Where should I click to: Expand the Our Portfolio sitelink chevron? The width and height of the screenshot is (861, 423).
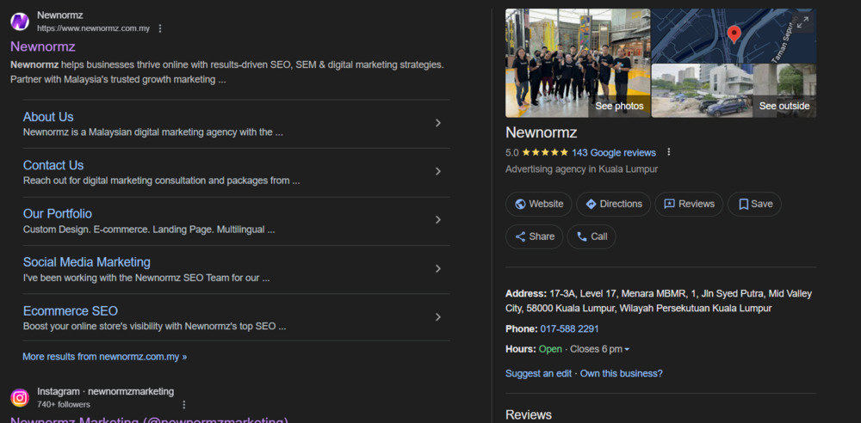coord(437,220)
